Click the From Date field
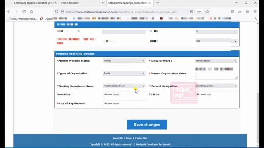 (x=125, y=95)
